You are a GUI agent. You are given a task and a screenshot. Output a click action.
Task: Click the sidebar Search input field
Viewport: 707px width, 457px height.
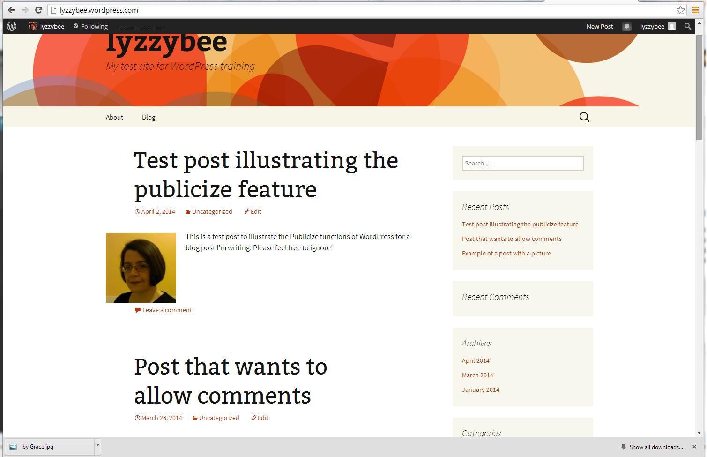pyautogui.click(x=522, y=163)
